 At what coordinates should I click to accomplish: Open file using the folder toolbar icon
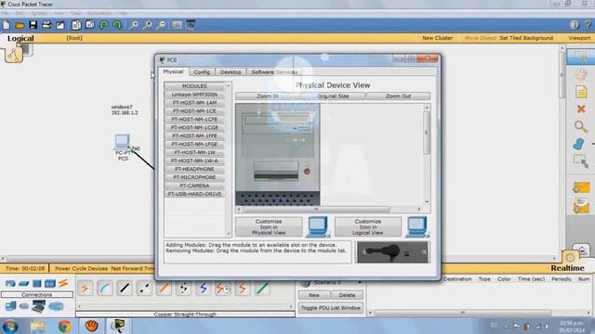(x=20, y=25)
